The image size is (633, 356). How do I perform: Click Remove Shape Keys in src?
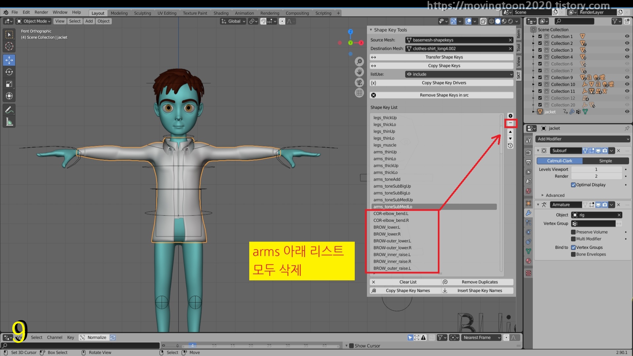tap(441, 95)
